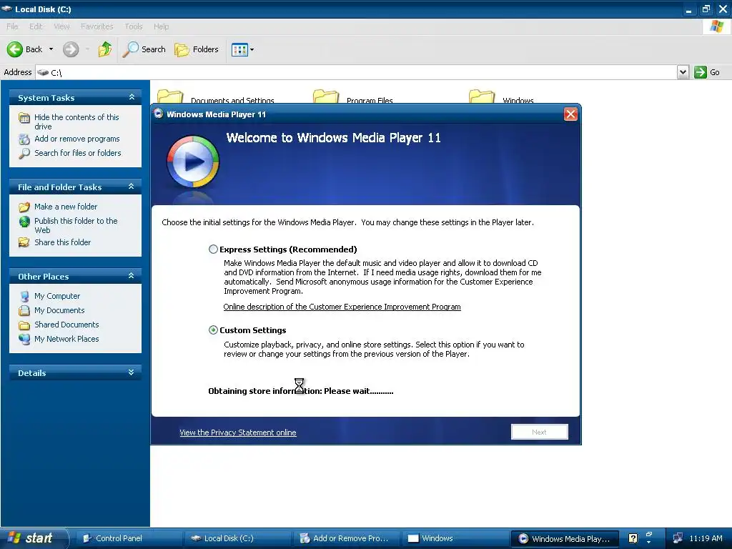Open the File menu
The height and width of the screenshot is (549, 732).
[12, 26]
